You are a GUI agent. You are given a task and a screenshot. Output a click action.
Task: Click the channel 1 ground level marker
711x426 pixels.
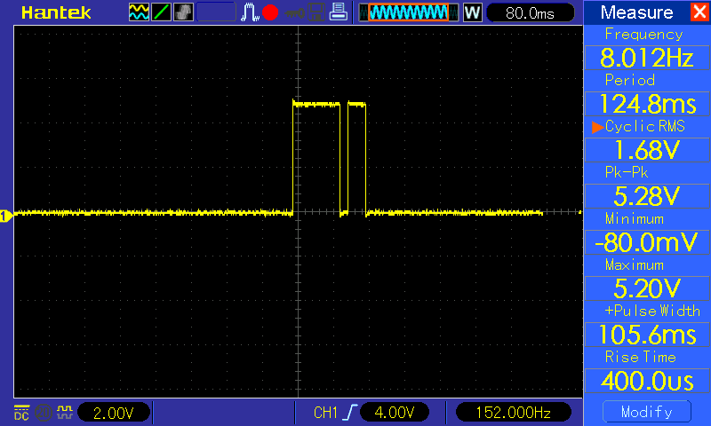[6, 217]
